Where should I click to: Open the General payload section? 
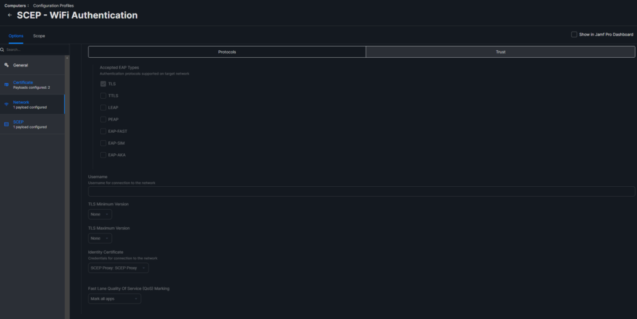pos(32,65)
